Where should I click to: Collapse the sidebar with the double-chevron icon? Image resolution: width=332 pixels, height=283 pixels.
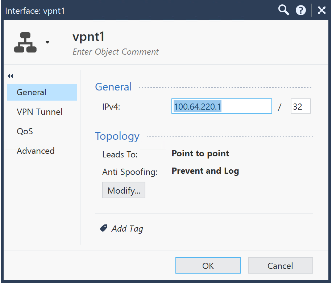coord(10,76)
